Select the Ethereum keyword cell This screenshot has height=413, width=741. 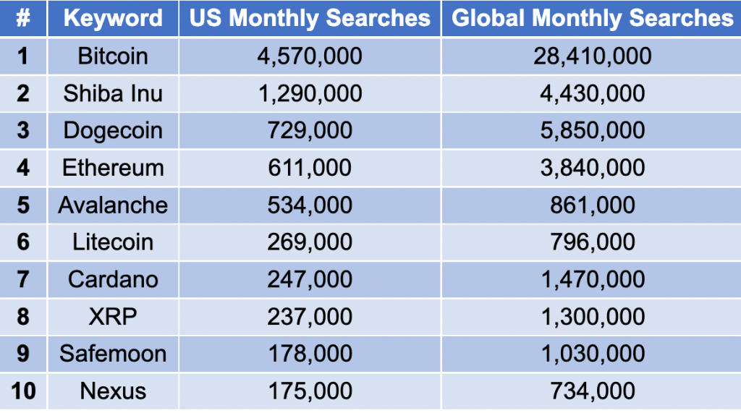113,168
